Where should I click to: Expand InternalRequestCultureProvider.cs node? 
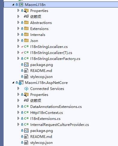click(18, 124)
